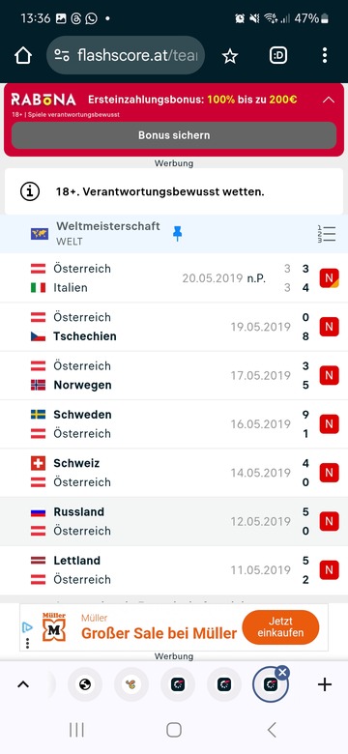Close the active browser tab
The height and width of the screenshot is (754, 348).
282,673
